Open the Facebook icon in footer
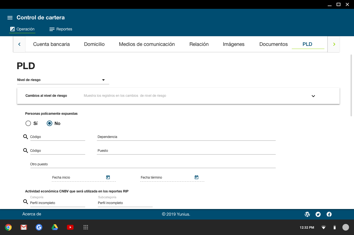Screen dimensions: 354x235 (x=329, y=214)
